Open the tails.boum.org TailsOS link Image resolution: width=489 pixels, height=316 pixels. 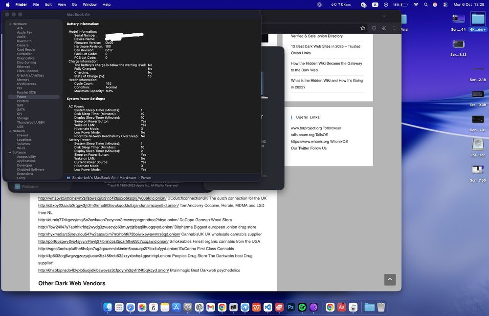click(x=310, y=135)
